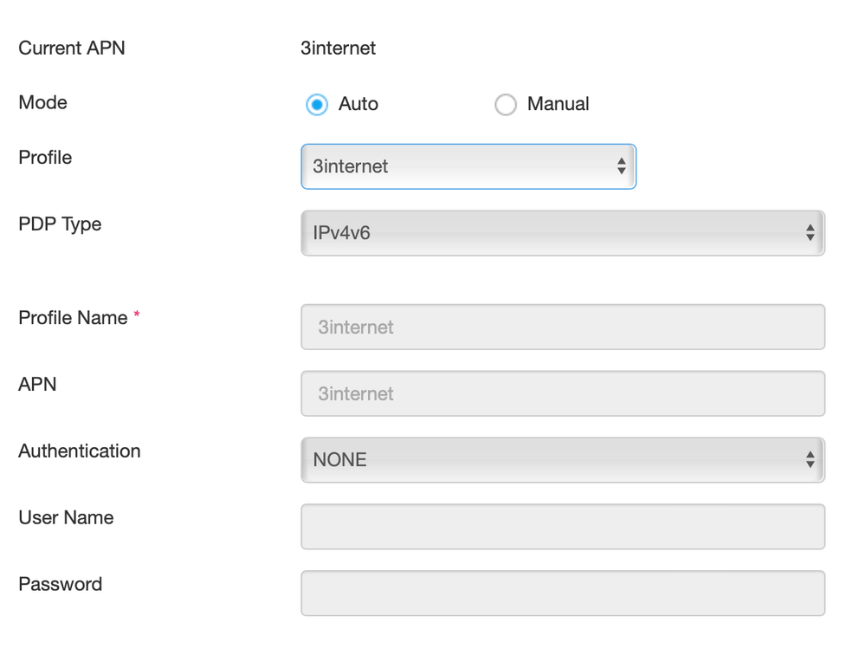Image resolution: width=865 pixels, height=662 pixels.
Task: Focus the Password input field
Action: pyautogui.click(x=563, y=594)
